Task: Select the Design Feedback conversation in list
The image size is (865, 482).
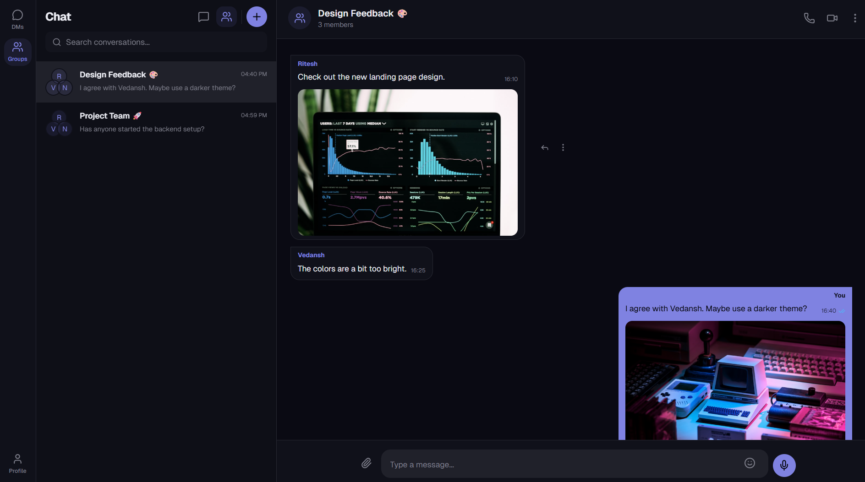Action: 156,81
